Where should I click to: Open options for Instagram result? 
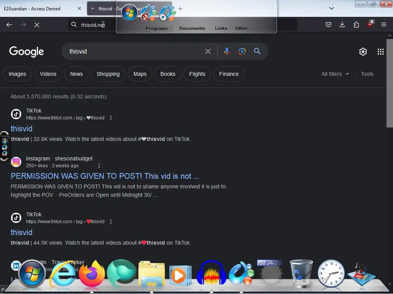coord(99,166)
